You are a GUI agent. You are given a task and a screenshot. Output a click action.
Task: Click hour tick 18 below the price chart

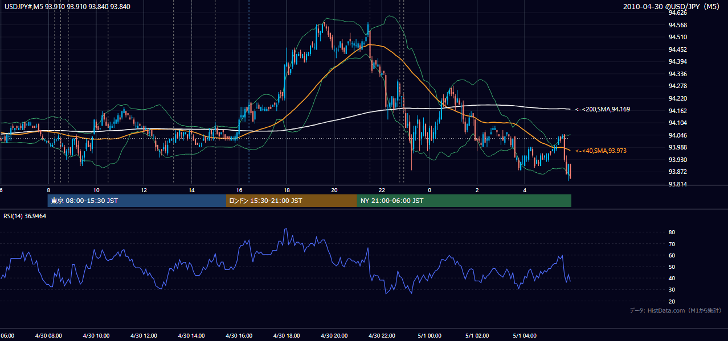click(x=287, y=190)
